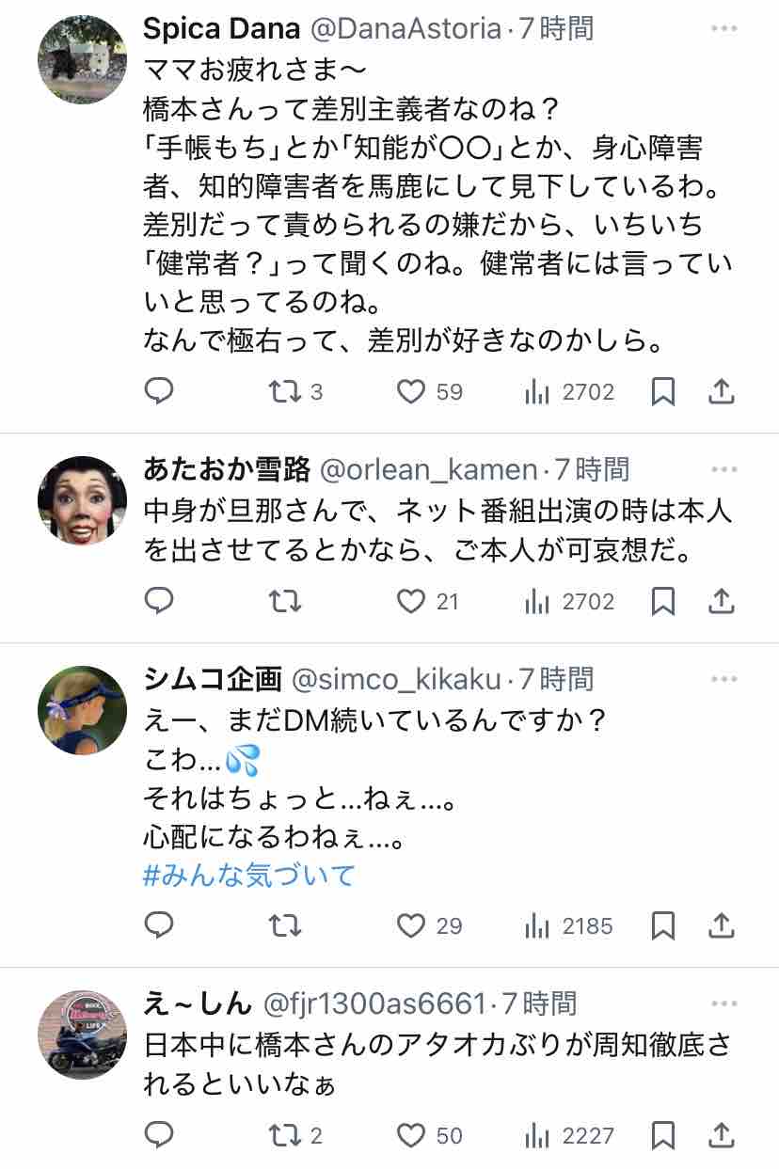Like the tweet with 21 likes

click(427, 601)
